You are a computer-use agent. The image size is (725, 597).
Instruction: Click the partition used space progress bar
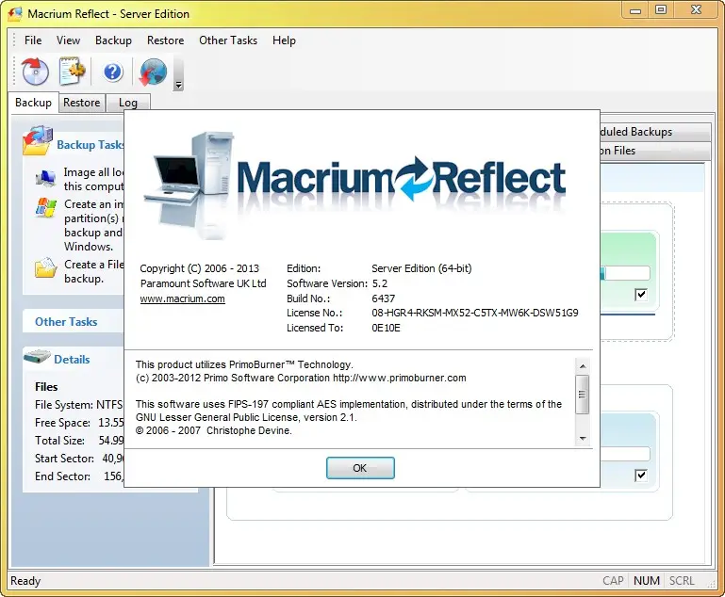click(625, 273)
